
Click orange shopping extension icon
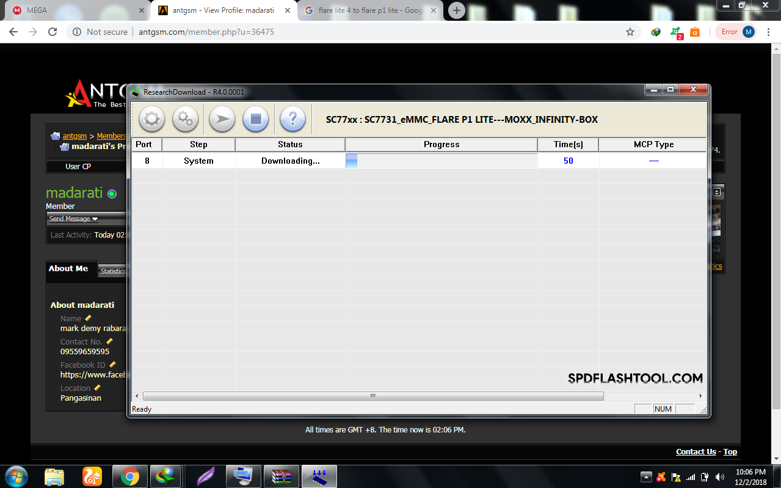[x=695, y=32]
